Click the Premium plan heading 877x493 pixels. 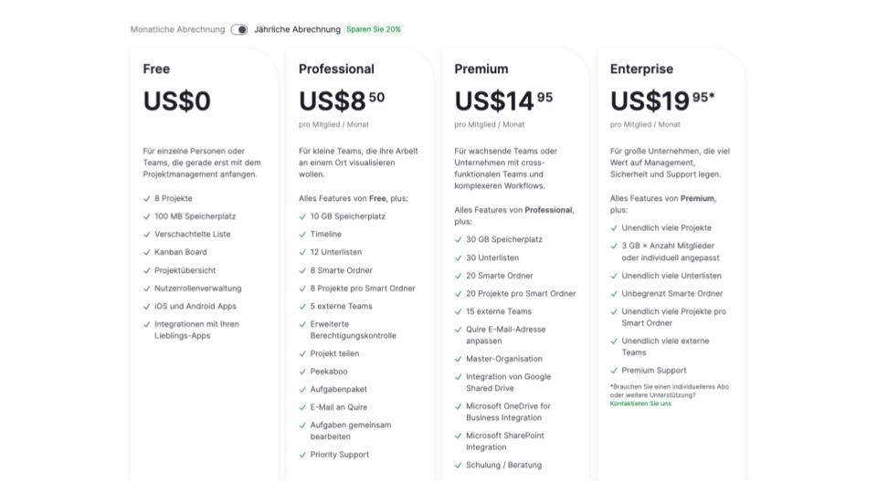[x=481, y=68]
